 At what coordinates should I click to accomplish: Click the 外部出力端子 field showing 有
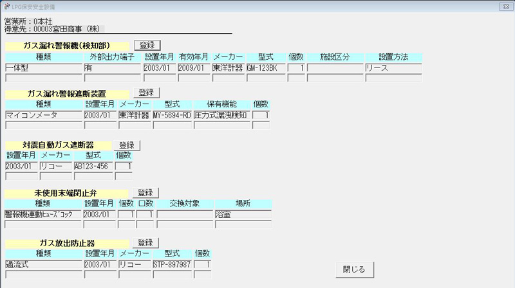point(112,67)
